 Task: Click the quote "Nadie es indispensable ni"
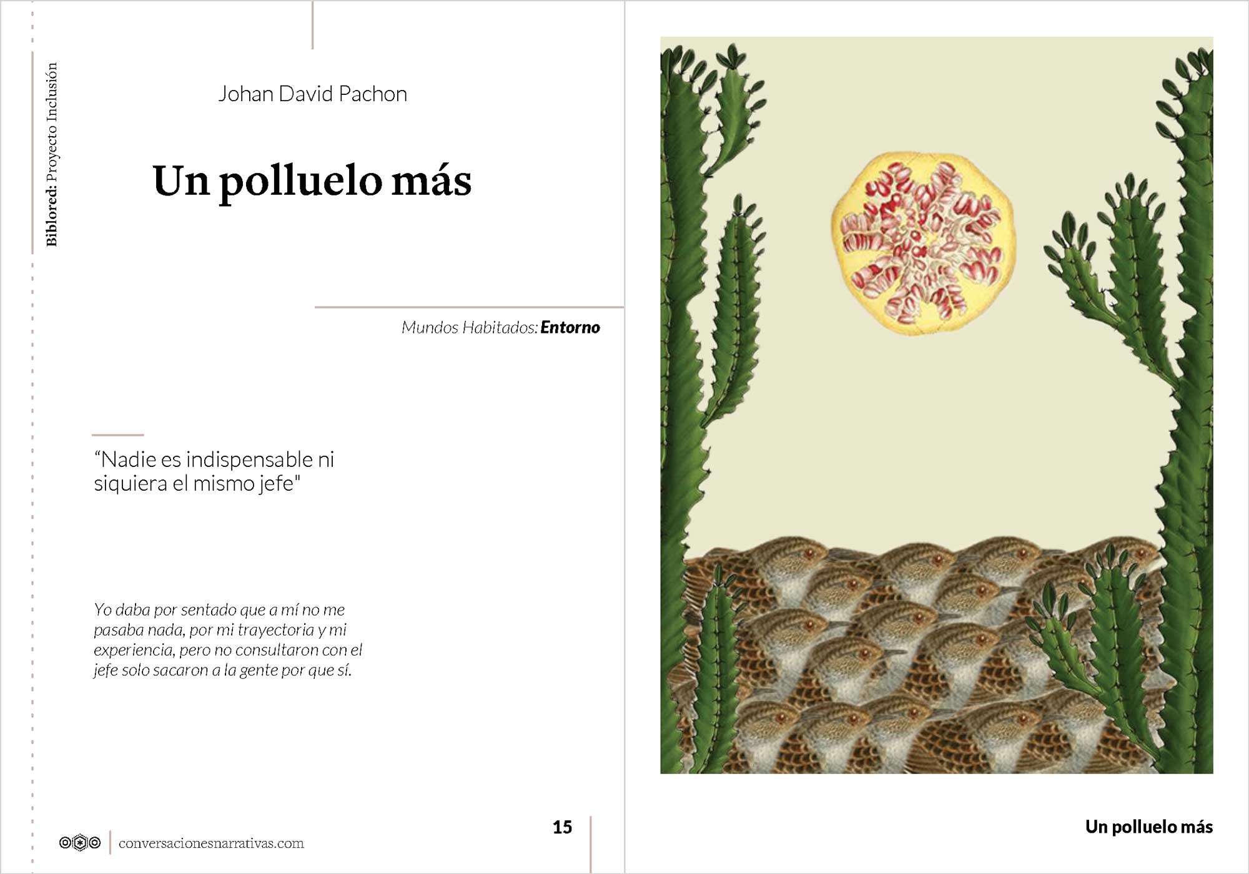(x=214, y=459)
